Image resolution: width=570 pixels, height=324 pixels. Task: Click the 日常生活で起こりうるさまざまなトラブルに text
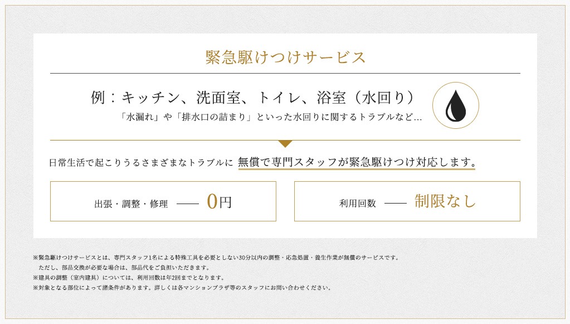tap(140, 162)
